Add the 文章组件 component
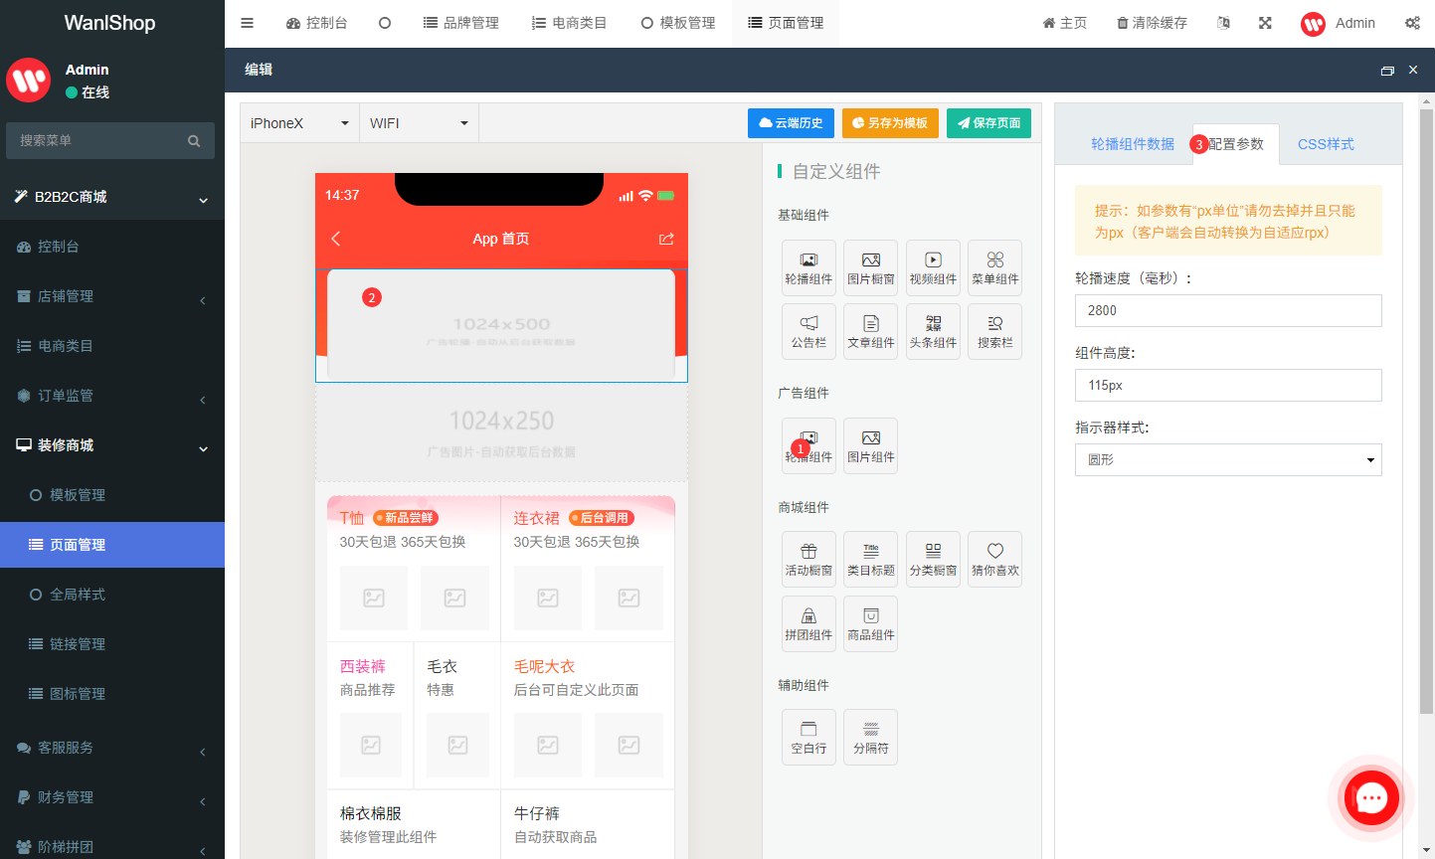This screenshot has height=859, width=1435. 870,331
